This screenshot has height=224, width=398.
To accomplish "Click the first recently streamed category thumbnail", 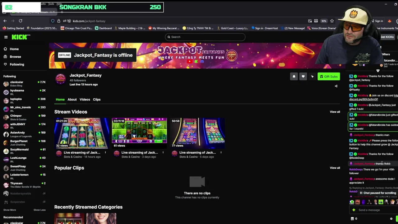I will tap(69, 219).
